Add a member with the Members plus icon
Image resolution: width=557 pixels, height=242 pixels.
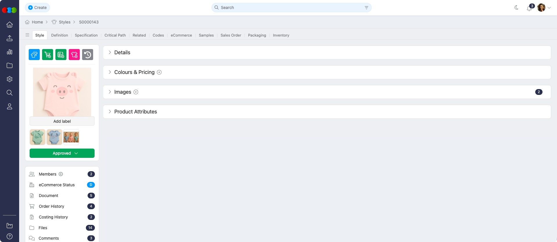61,174
